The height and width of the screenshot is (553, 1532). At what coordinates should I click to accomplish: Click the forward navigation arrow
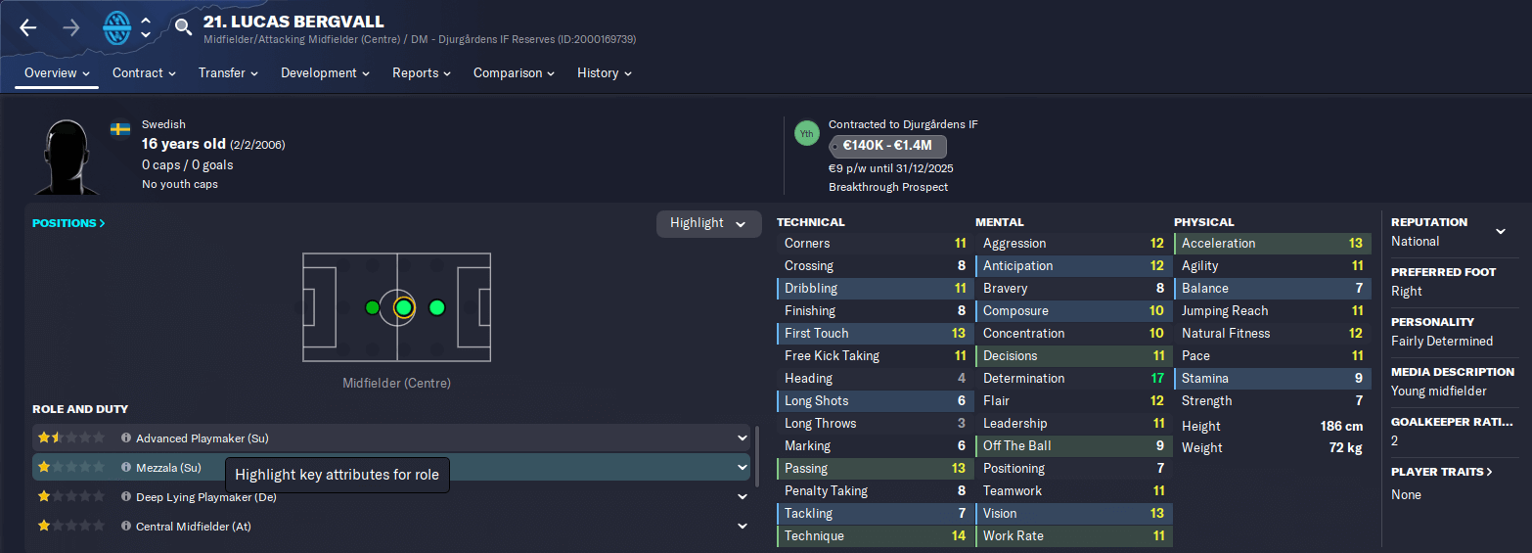[x=71, y=27]
